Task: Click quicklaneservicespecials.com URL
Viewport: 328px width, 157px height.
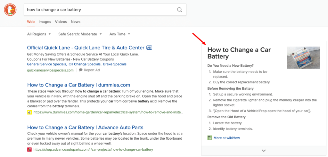Action: coord(50,70)
